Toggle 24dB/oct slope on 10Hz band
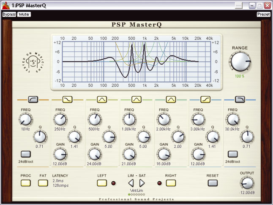This screenshot has height=205, width=273. pyautogui.click(x=26, y=154)
